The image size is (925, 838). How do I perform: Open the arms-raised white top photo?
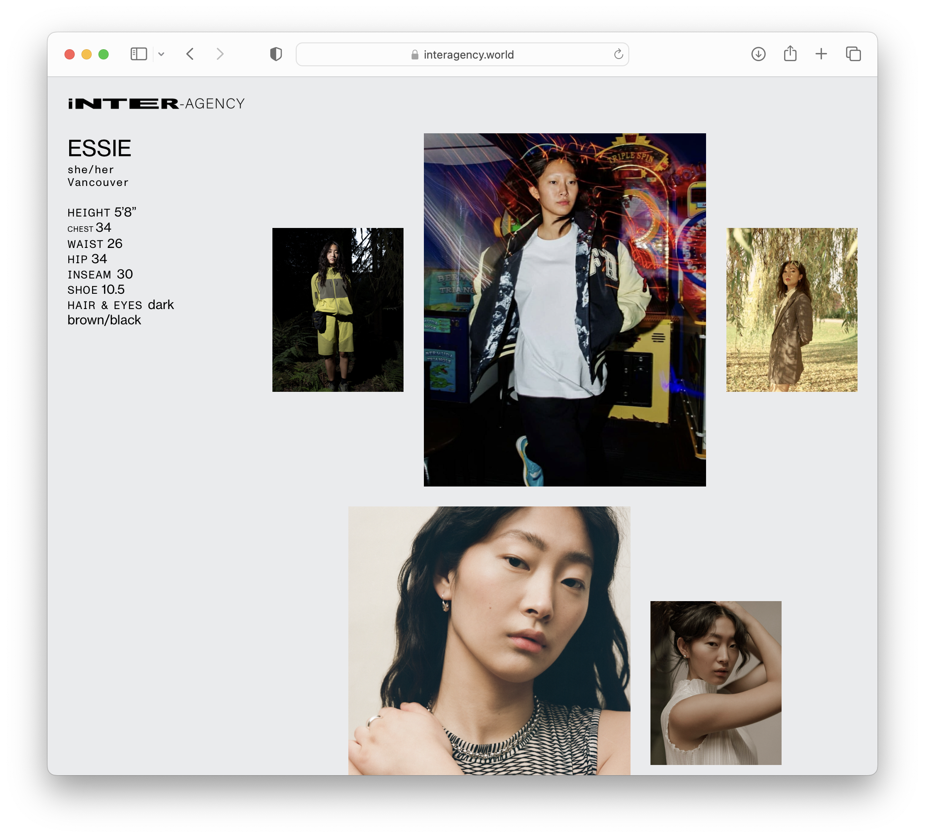[x=715, y=682]
